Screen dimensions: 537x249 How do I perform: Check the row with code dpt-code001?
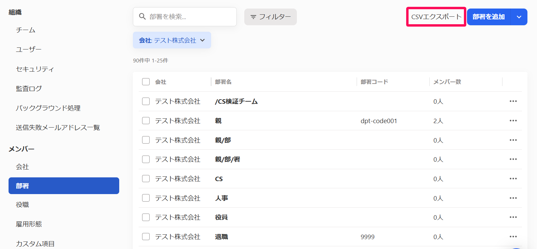click(x=146, y=121)
